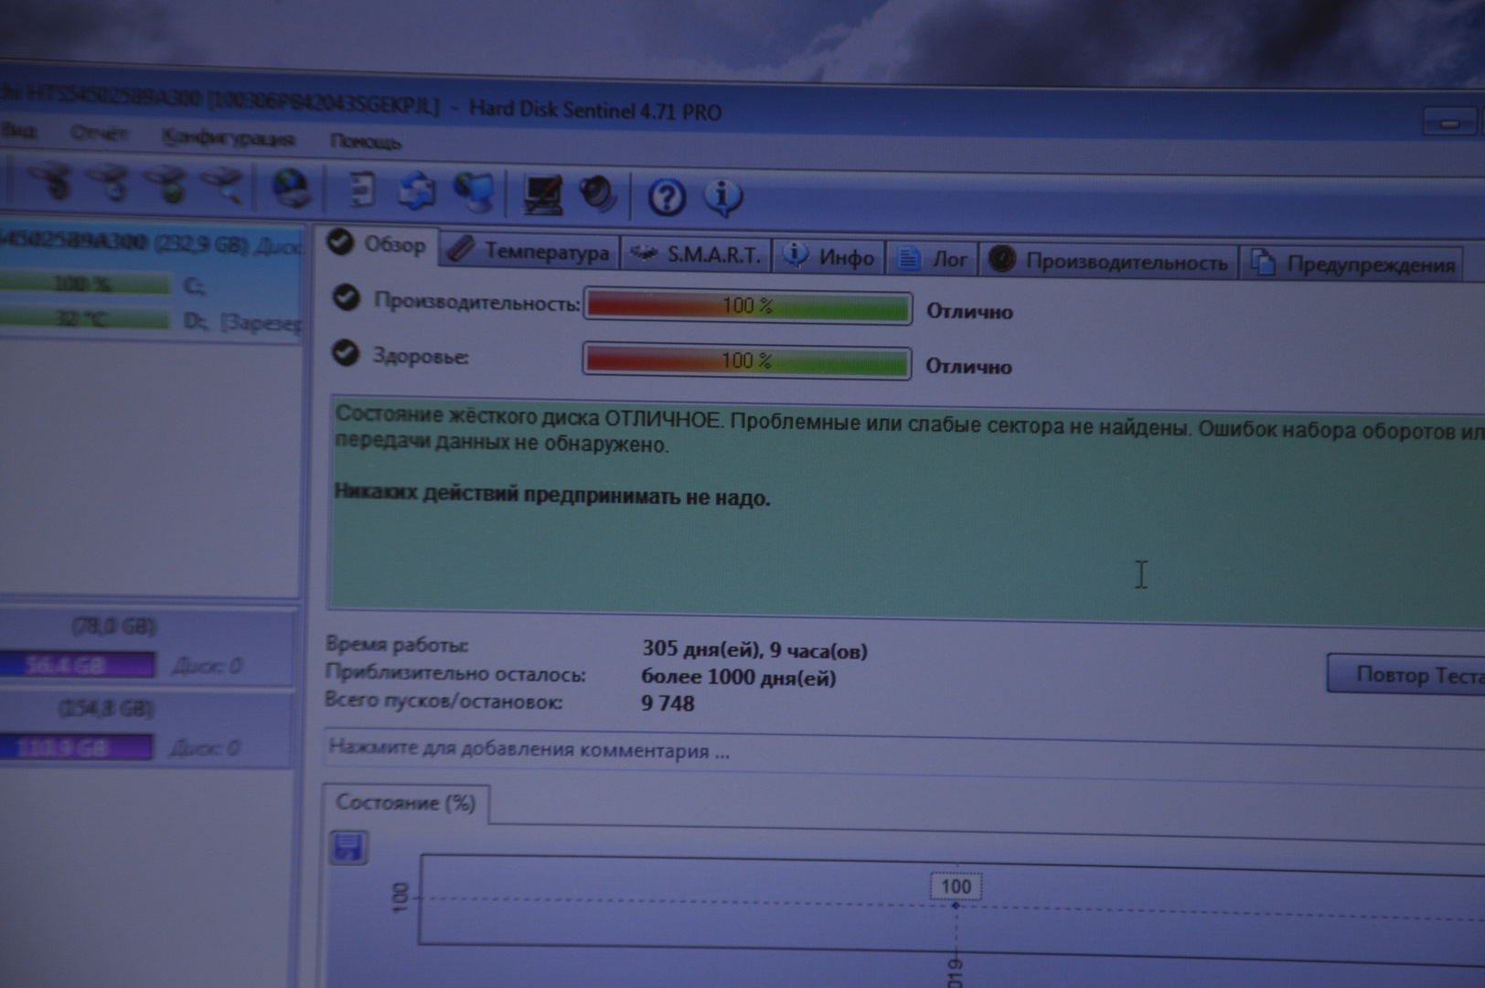The image size is (1485, 988).
Task: Click the 9 748 start/stop count value
Action: click(x=668, y=703)
